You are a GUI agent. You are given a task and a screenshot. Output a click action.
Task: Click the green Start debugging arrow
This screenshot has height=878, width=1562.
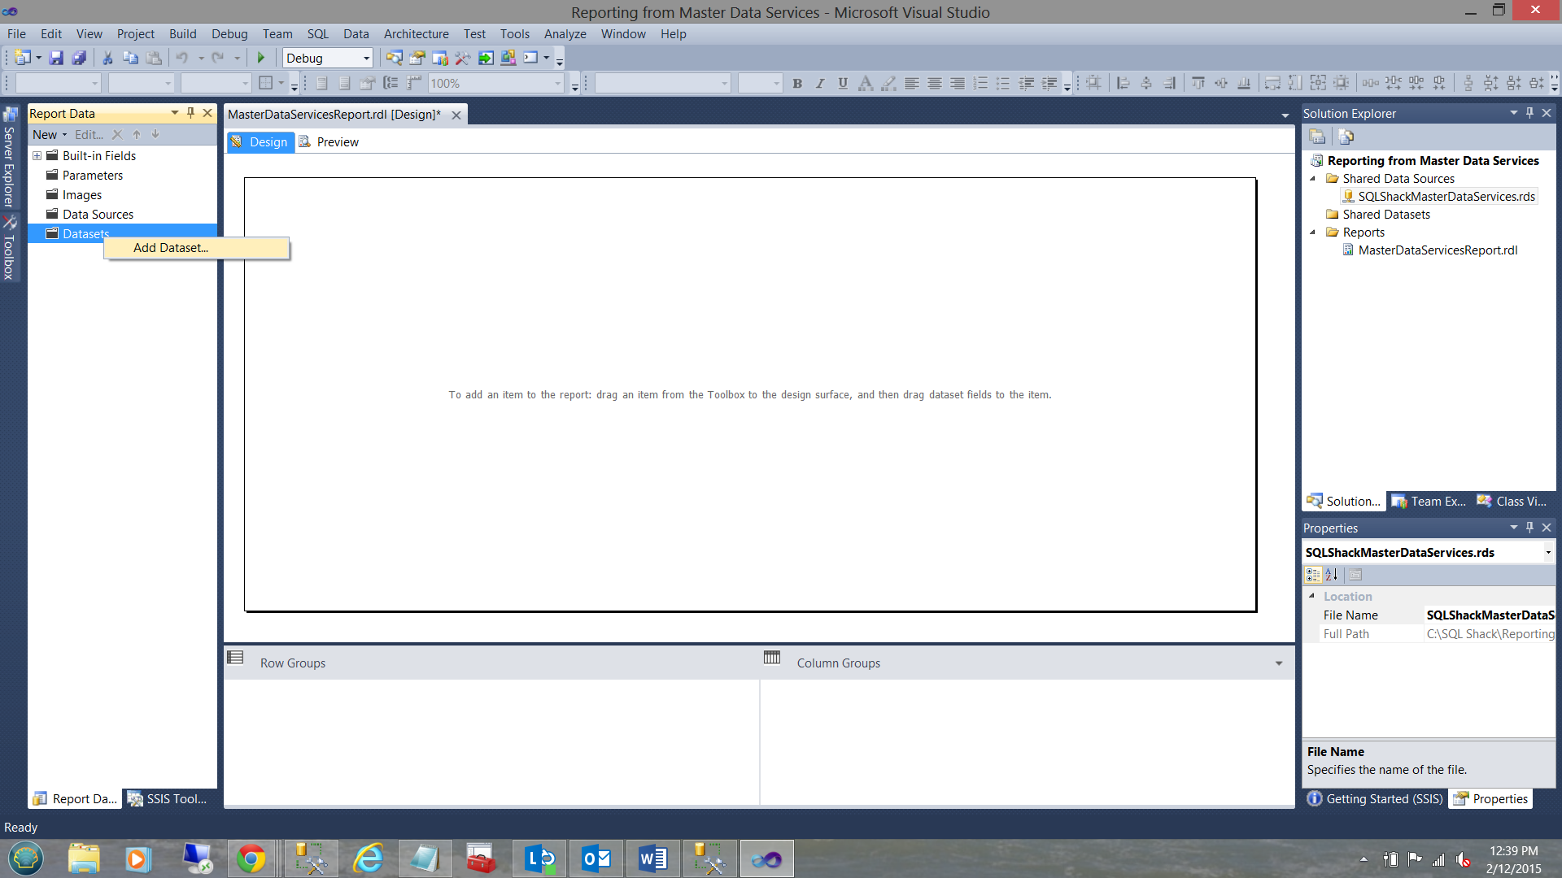pos(261,58)
